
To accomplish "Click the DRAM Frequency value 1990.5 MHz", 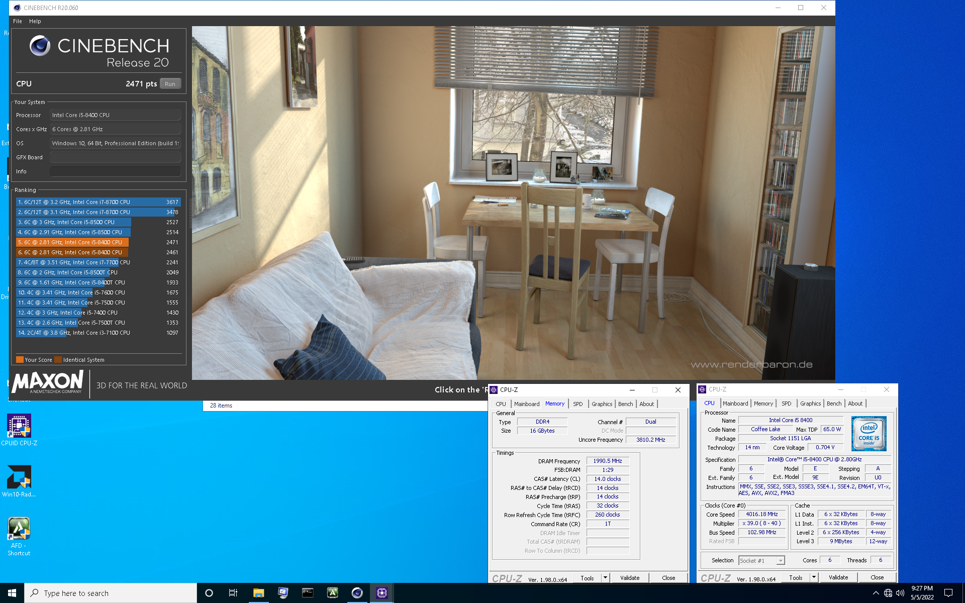I will pos(608,461).
